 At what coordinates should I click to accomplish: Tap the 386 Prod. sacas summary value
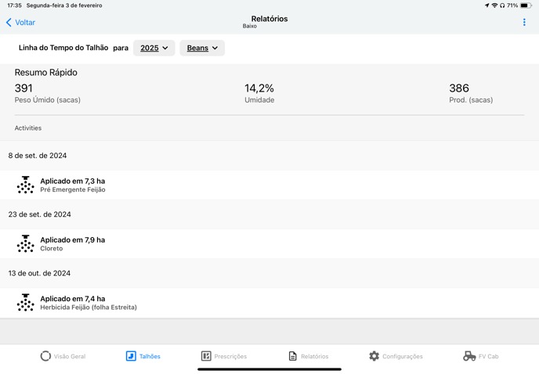[x=459, y=88]
